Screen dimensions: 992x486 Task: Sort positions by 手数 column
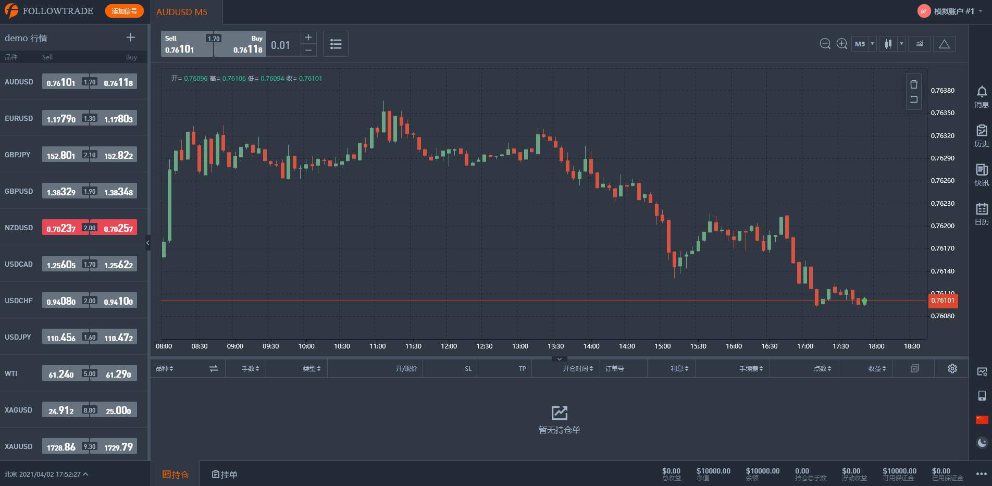(x=251, y=368)
